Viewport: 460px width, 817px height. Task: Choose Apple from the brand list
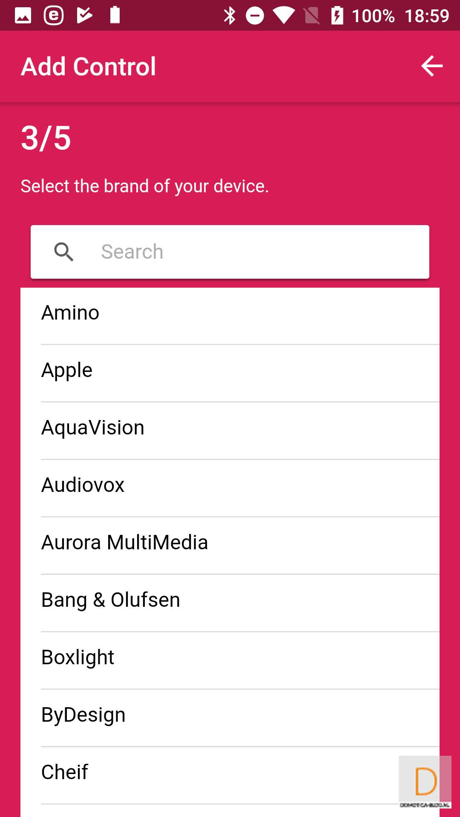coord(230,371)
